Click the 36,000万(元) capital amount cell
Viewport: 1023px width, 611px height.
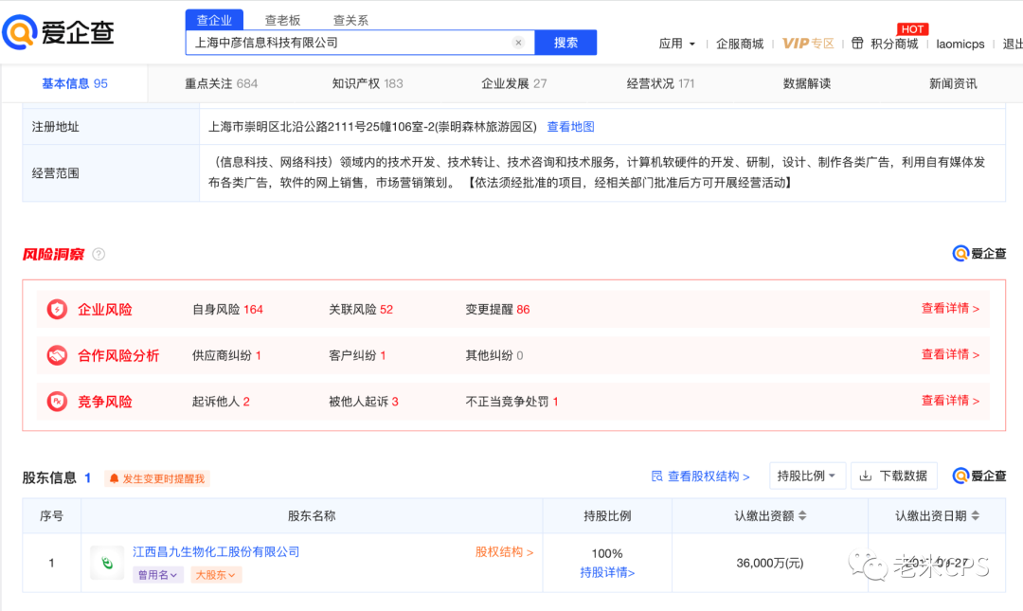[x=770, y=563]
